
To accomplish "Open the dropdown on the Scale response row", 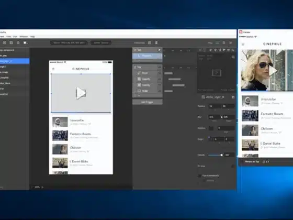I will pos(160,91).
